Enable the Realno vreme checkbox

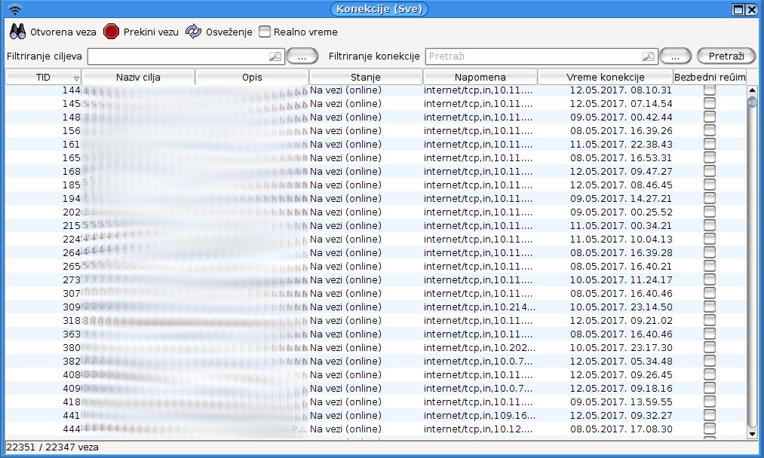click(x=265, y=32)
